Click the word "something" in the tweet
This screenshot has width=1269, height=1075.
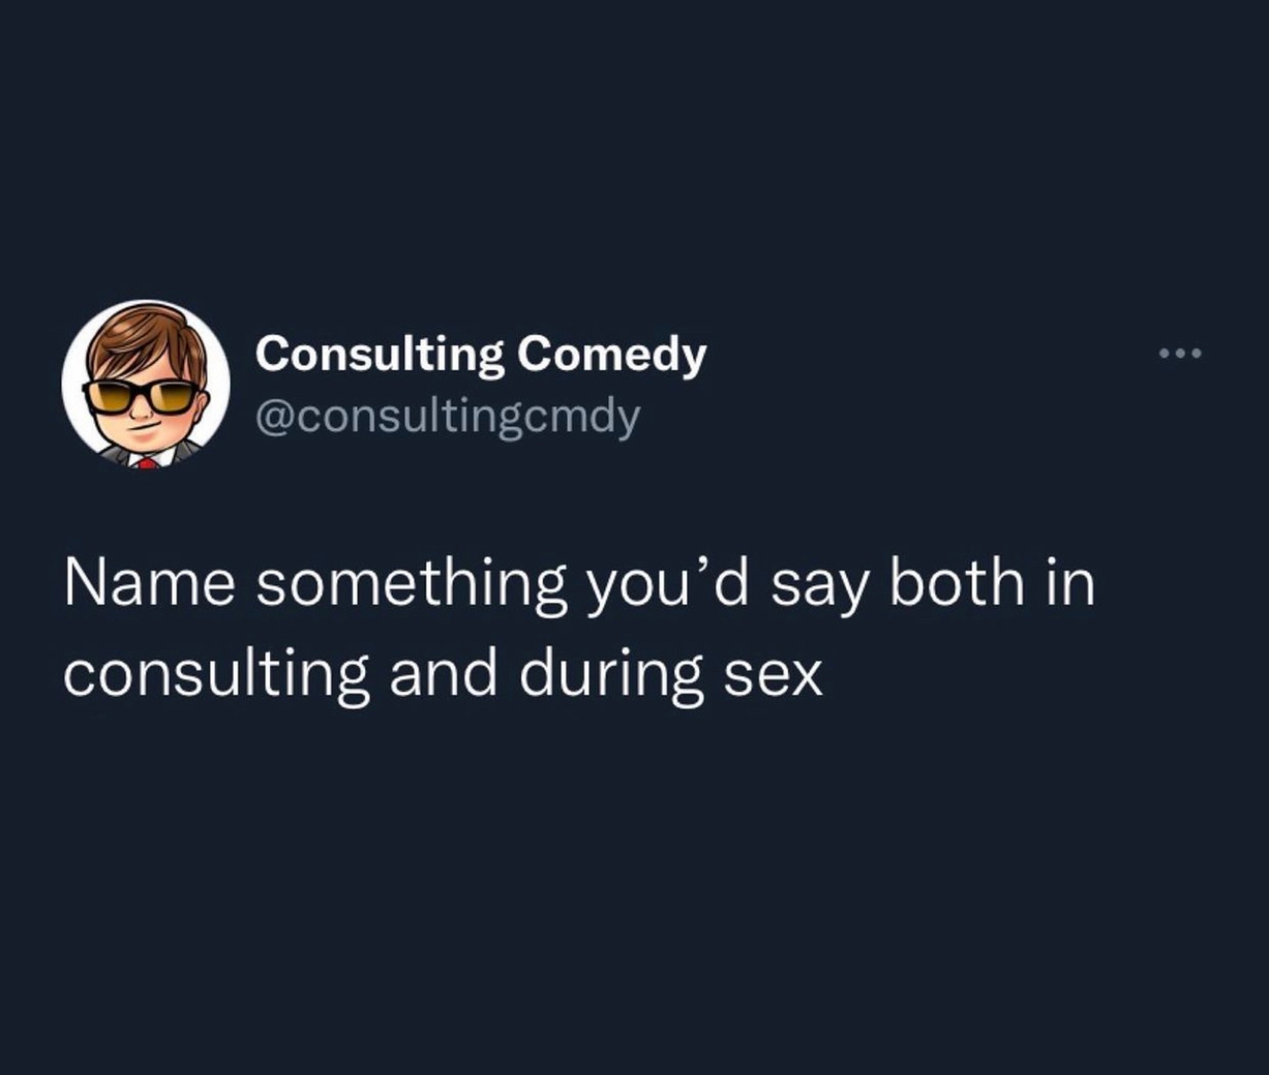[411, 587]
